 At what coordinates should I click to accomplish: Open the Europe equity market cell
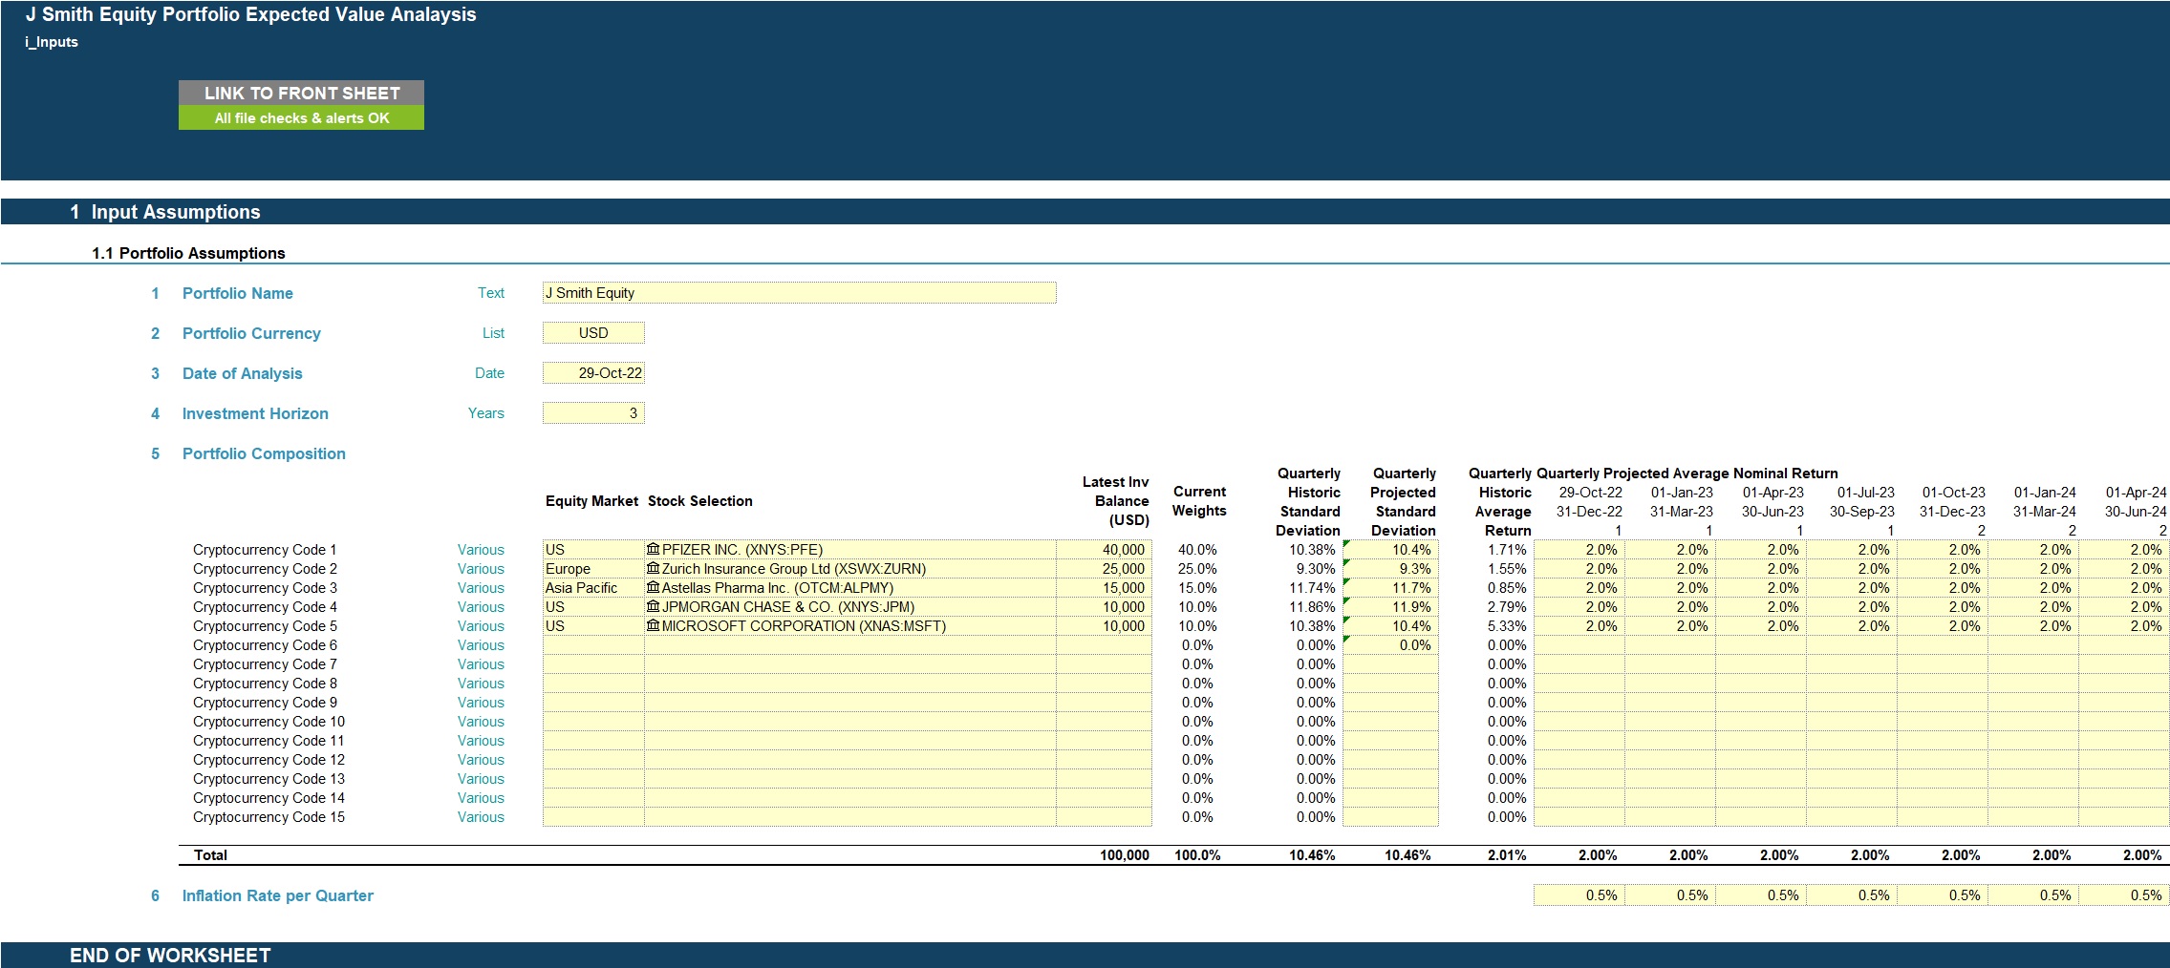593,569
